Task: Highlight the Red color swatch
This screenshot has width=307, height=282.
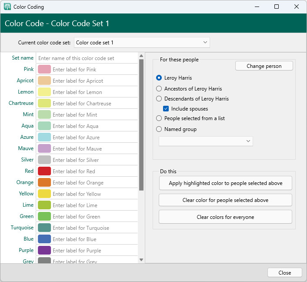Action: click(x=44, y=171)
